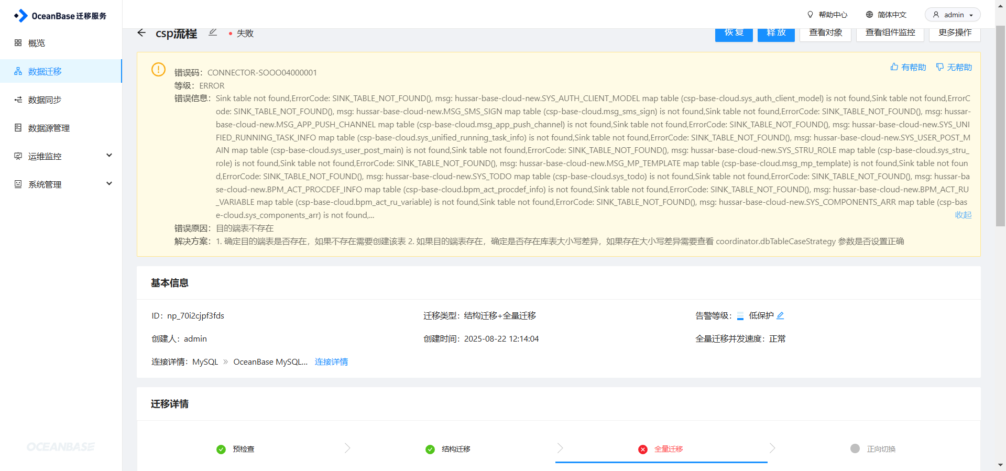Click the thumbs-up 有帮助 icon
The width and height of the screenshot is (1006, 471).
(x=894, y=67)
